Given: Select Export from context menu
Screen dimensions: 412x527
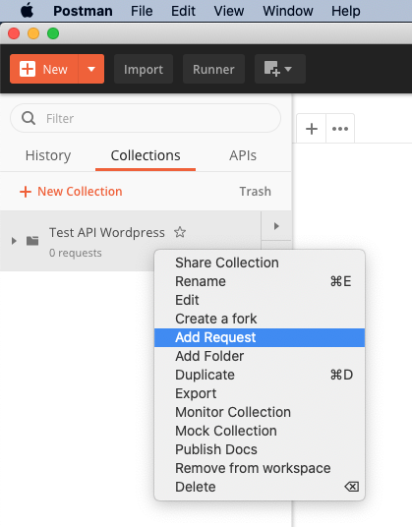Looking at the screenshot, I should coord(260,393).
